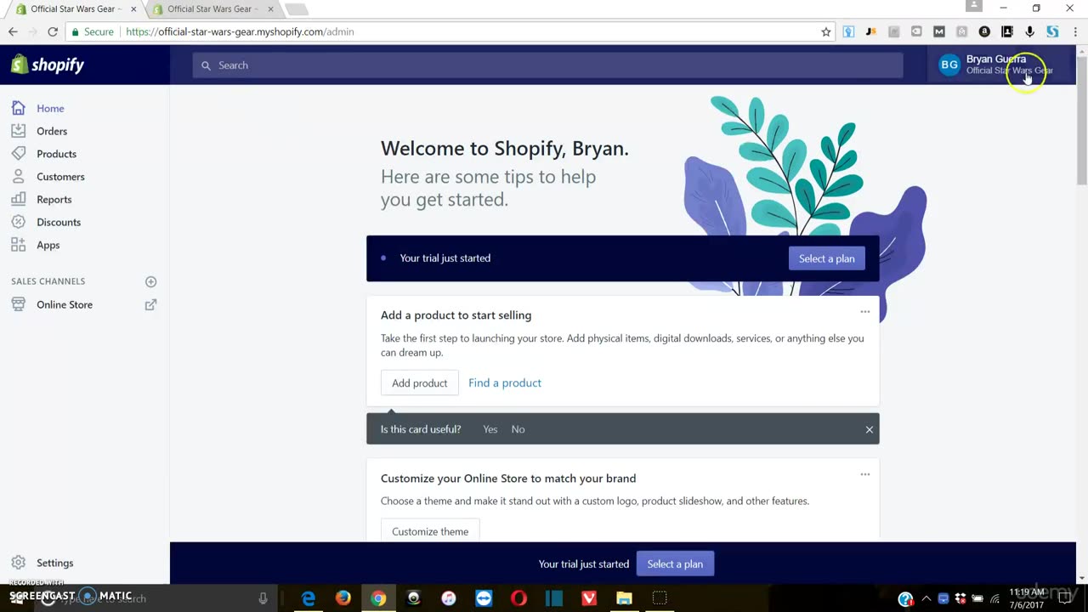1088x612 pixels.
Task: Click Add product button
Action: (x=419, y=382)
